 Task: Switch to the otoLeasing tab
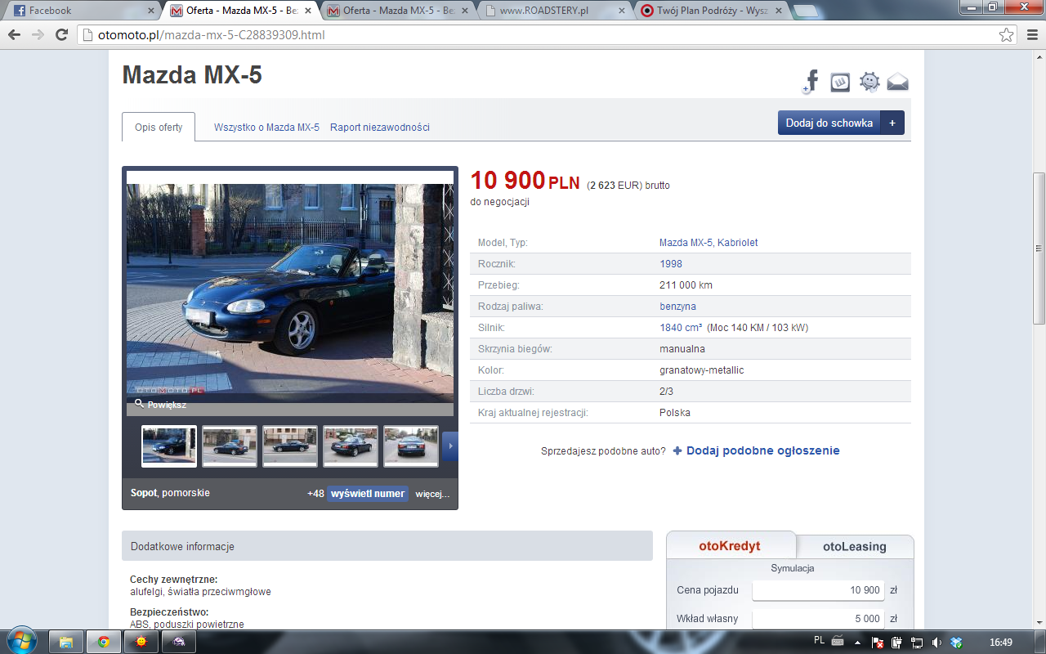[855, 547]
